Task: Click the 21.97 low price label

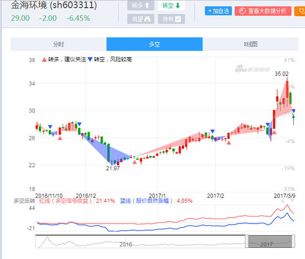Action: [x=113, y=168]
